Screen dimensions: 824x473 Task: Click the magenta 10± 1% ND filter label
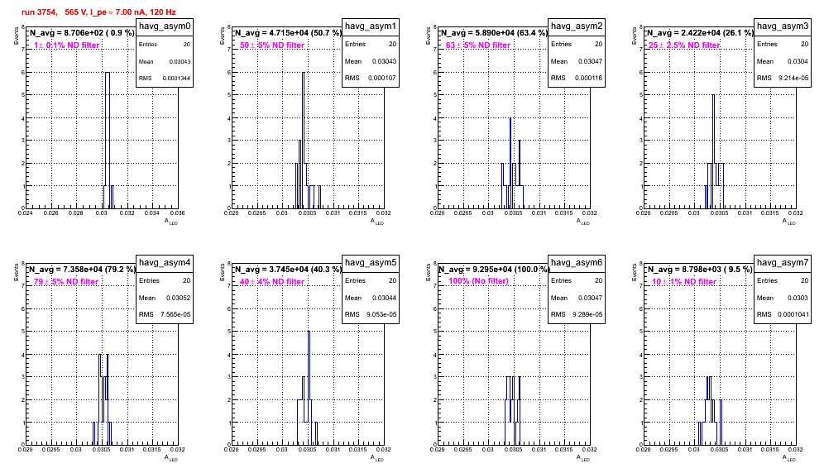[684, 282]
